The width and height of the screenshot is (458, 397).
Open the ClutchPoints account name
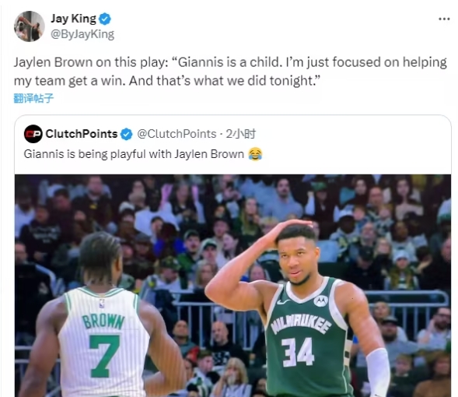click(x=82, y=134)
